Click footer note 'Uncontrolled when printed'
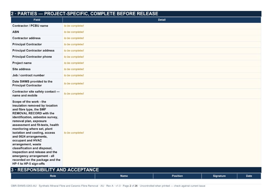 point(155,186)
